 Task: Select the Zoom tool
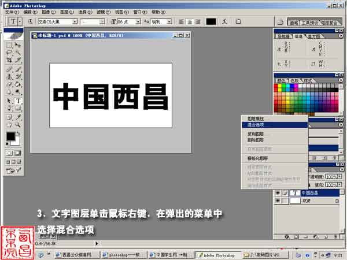[x=18, y=125]
